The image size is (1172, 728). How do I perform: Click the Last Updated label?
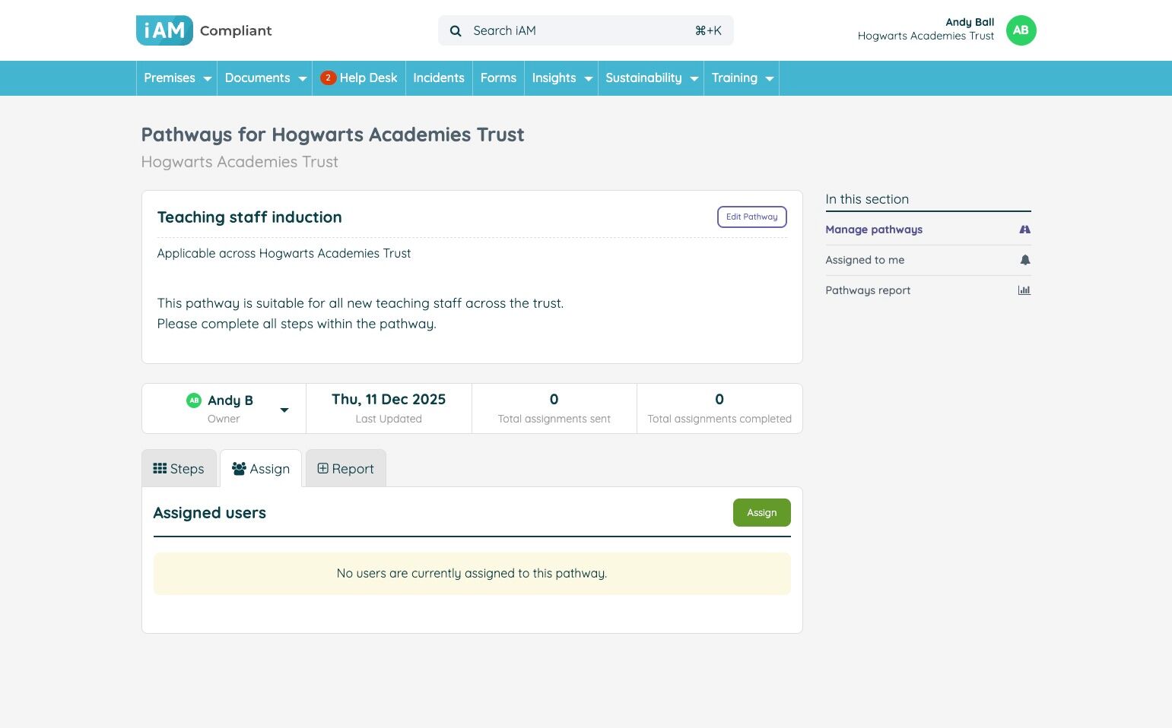(x=389, y=419)
